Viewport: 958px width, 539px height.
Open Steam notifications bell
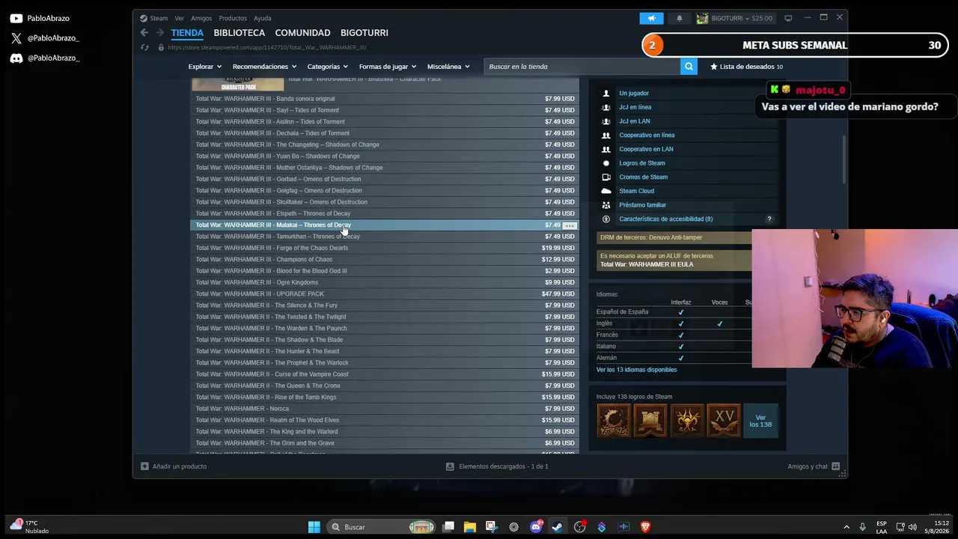pos(679,18)
